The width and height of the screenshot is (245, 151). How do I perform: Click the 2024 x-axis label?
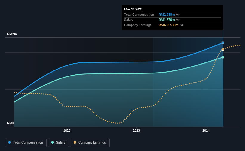point(206,130)
